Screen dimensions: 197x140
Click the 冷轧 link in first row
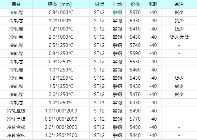coord(14,12)
